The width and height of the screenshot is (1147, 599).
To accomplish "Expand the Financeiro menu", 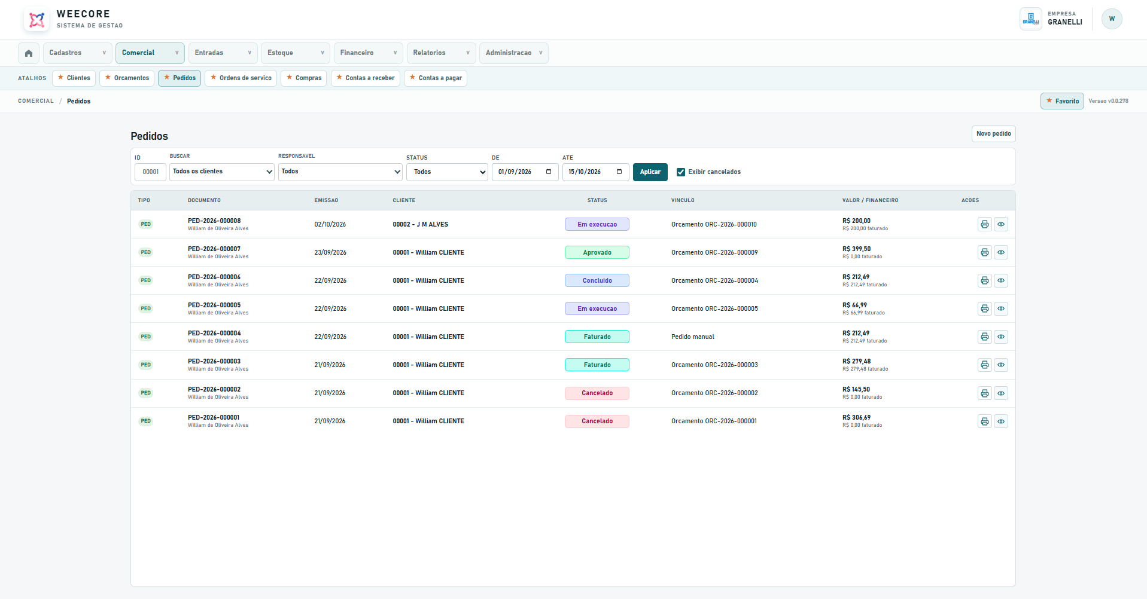I will coord(369,53).
